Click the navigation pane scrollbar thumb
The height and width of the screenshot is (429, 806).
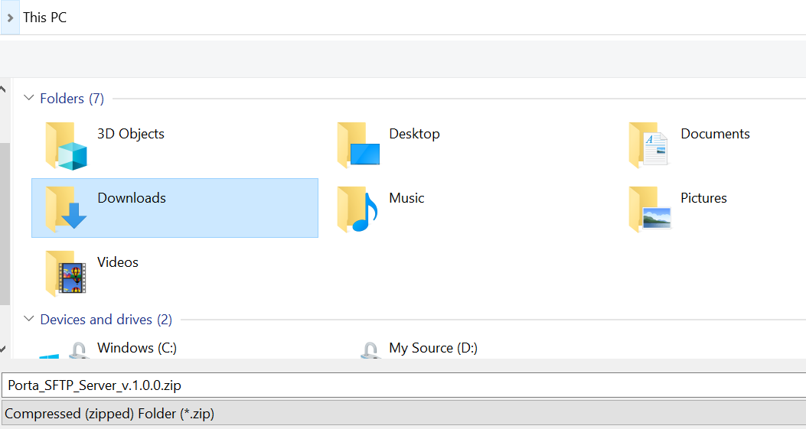click(5, 224)
